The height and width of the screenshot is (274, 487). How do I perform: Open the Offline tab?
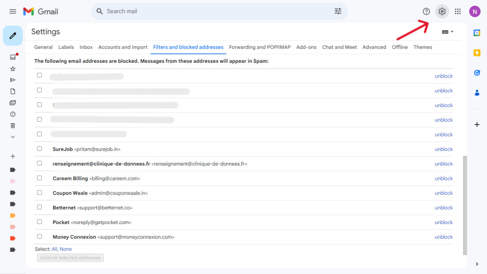pos(399,47)
